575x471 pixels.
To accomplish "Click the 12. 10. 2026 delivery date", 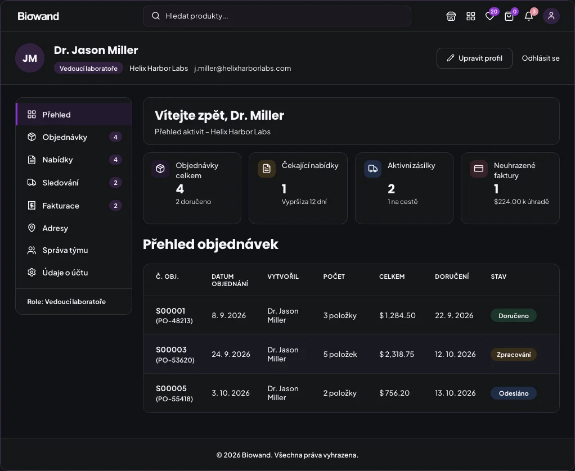I will click(x=455, y=354).
